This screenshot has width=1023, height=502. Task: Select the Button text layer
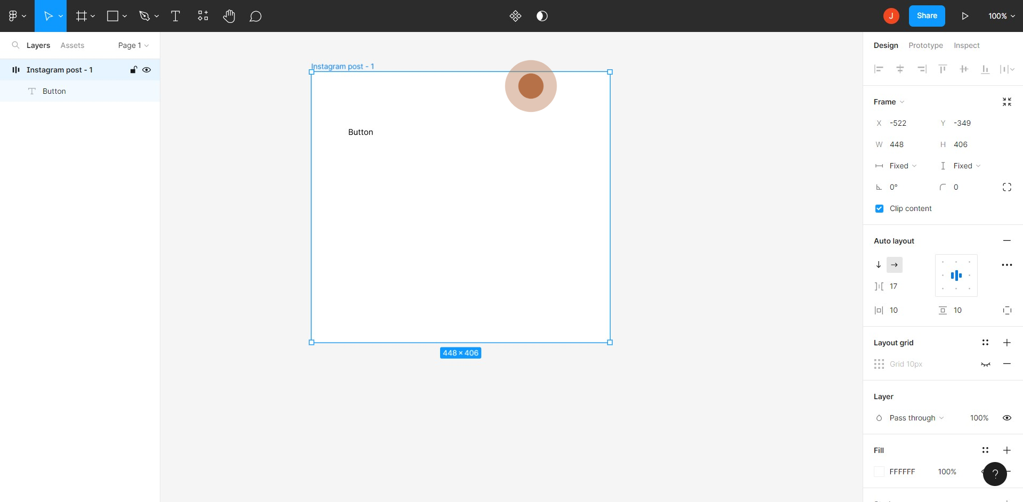pyautogui.click(x=54, y=91)
